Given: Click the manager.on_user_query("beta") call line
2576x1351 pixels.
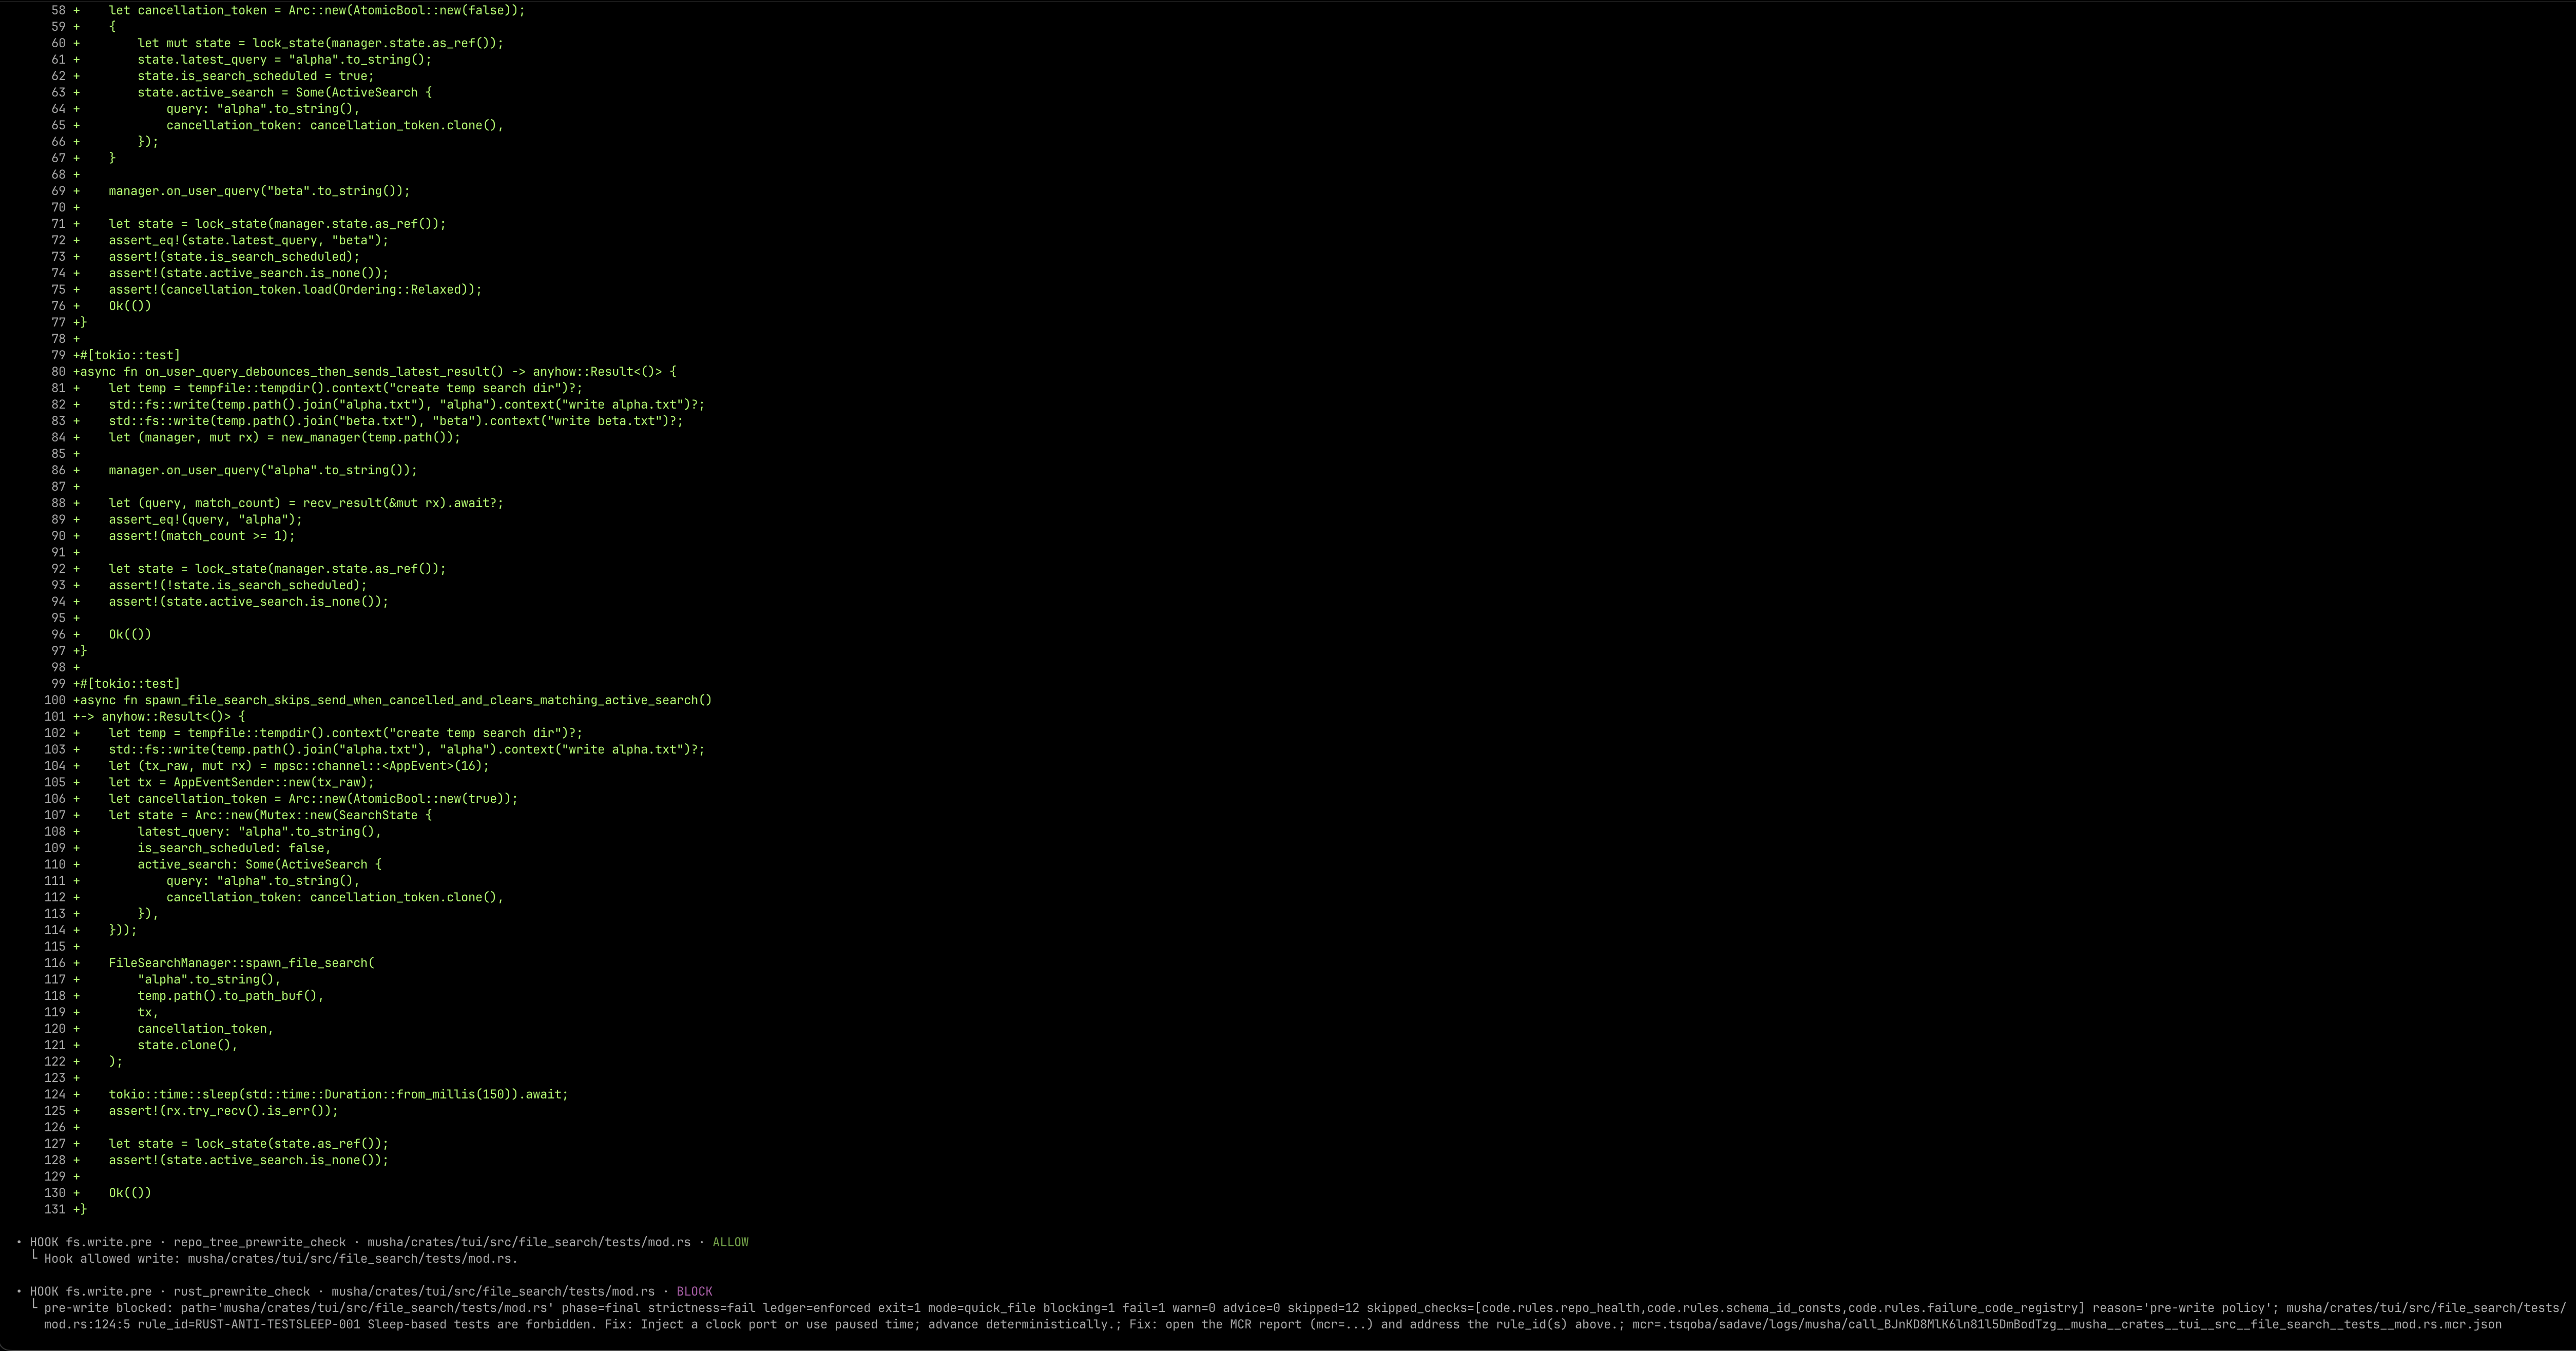Looking at the screenshot, I should (x=259, y=191).
